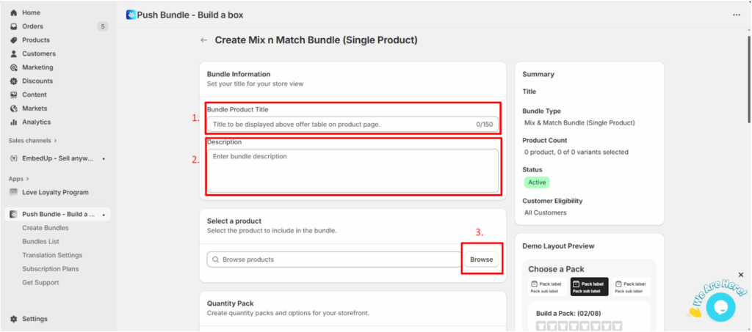The image size is (752, 332).
Task: Open Bundles List in the sidebar
Action: [40, 241]
